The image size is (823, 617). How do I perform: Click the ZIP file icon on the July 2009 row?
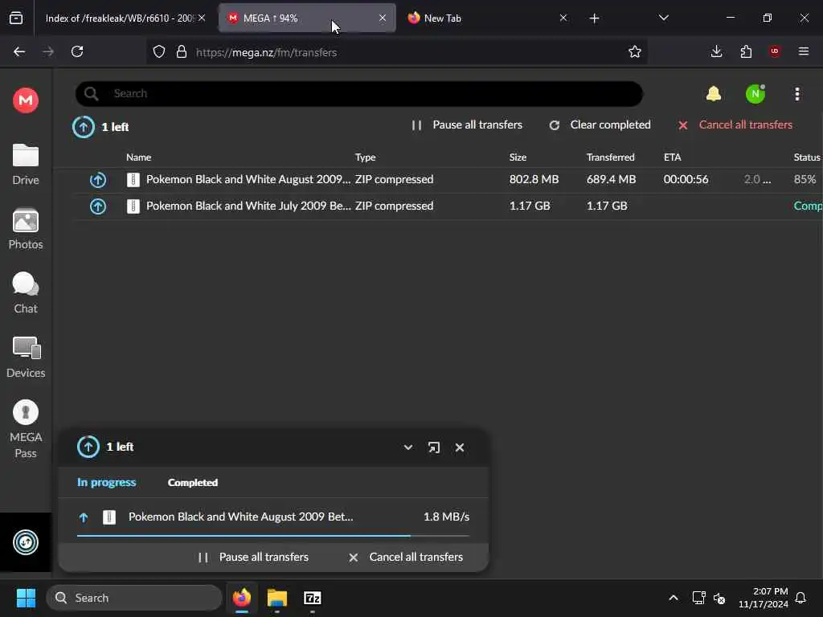click(x=133, y=206)
